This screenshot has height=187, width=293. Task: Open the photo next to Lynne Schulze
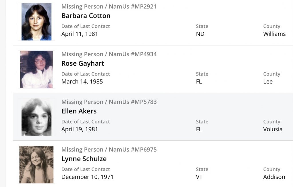tap(36, 165)
